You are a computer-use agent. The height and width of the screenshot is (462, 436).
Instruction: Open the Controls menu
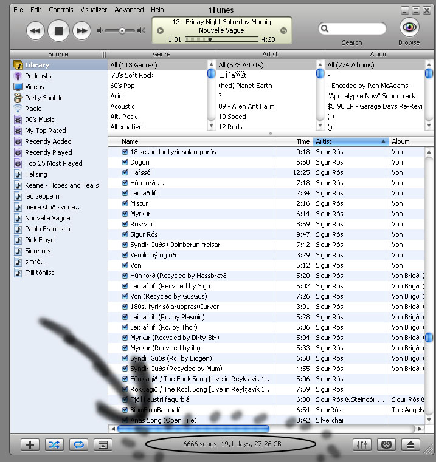[61, 10]
